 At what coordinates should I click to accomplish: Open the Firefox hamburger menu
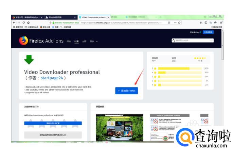221,23
